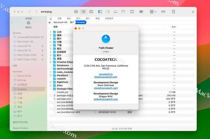Expand the RightFont folder
Viewport: 210px width, 139px height.
(51, 82)
